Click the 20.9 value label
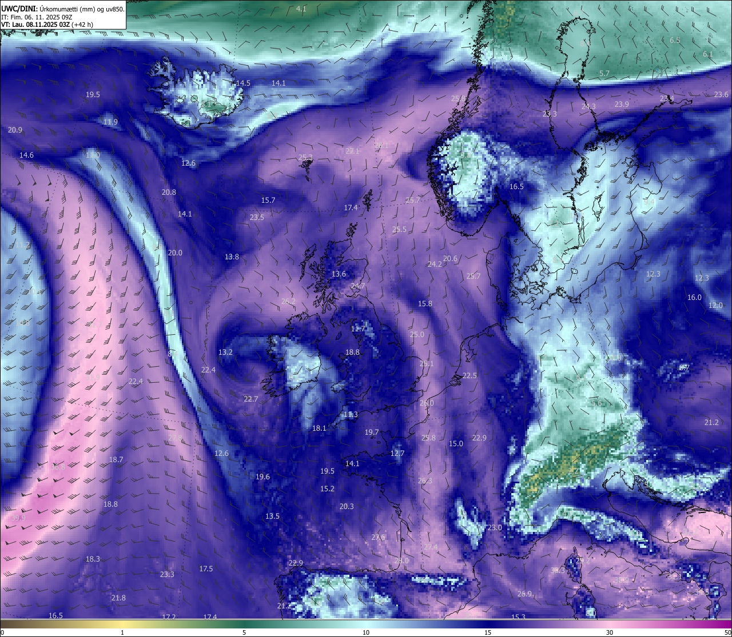The height and width of the screenshot is (637, 732). tap(15, 130)
